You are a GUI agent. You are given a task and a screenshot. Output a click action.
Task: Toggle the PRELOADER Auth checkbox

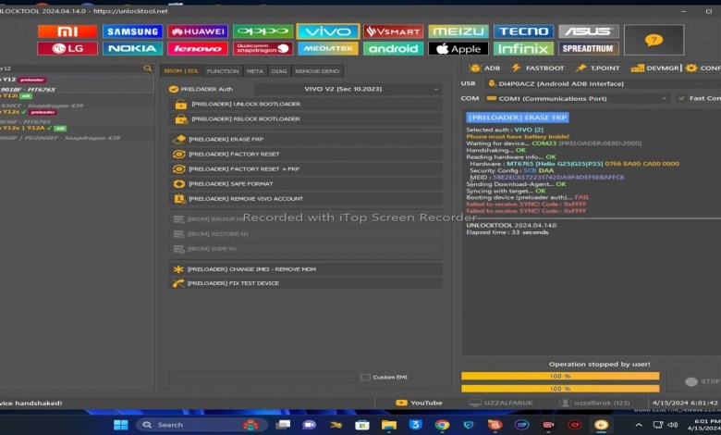(174, 89)
